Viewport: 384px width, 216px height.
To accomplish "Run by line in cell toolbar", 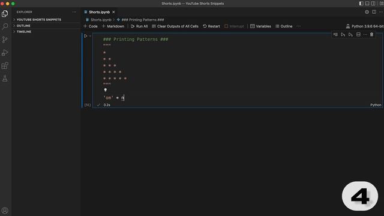I will (x=335, y=35).
